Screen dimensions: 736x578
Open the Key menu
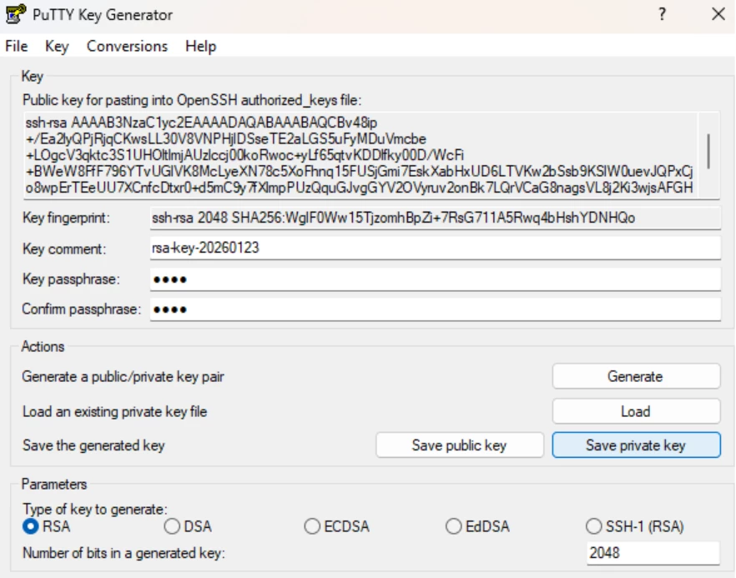click(x=57, y=46)
